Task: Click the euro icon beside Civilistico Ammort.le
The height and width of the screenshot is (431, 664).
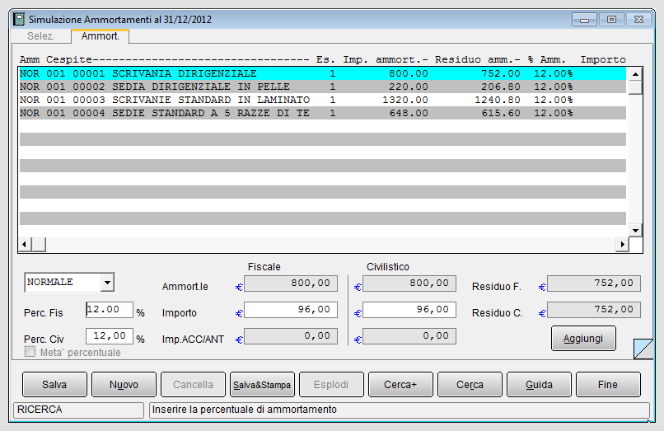Action: (x=358, y=287)
